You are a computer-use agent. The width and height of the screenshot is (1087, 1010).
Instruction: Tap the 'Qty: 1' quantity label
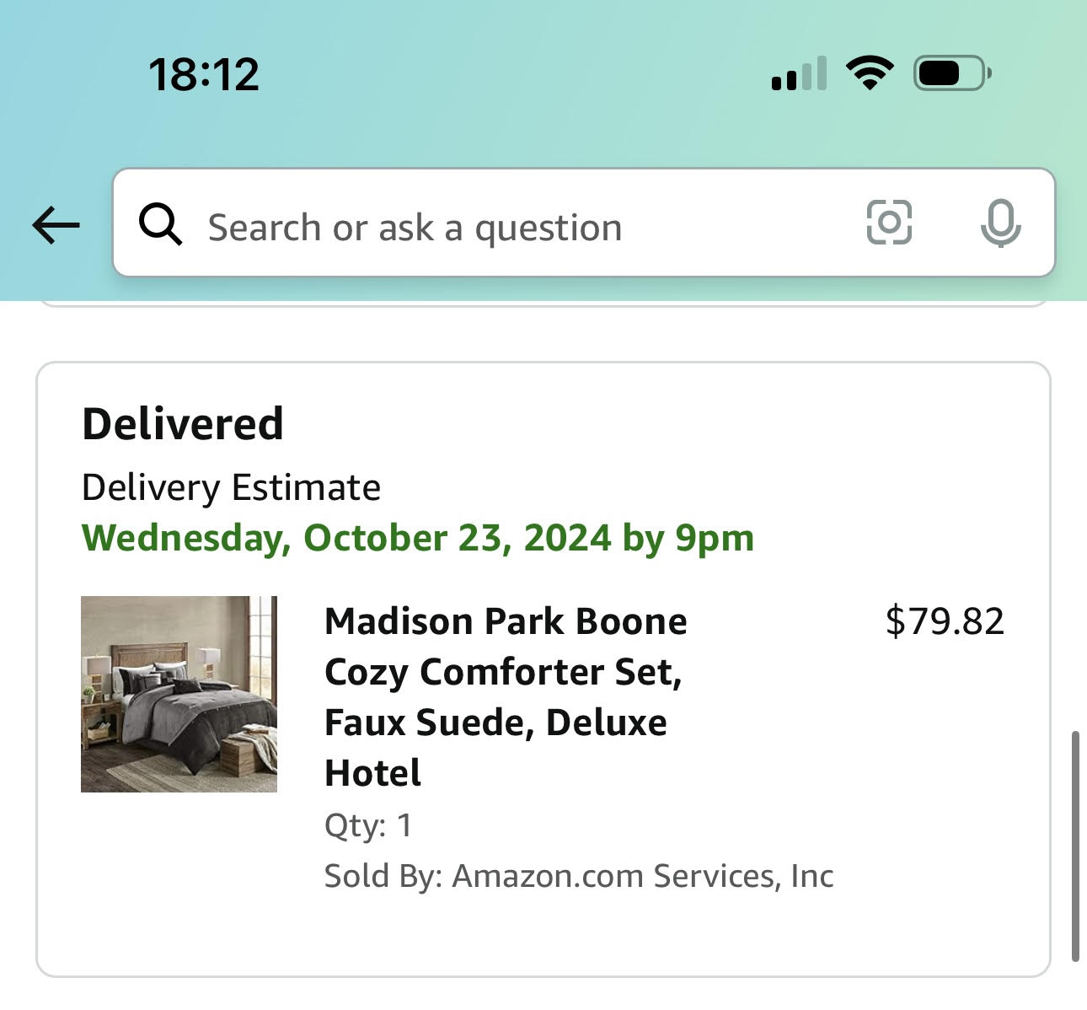(x=368, y=825)
